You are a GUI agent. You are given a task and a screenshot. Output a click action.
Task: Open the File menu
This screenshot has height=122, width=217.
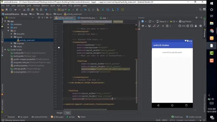tap(3, 6)
